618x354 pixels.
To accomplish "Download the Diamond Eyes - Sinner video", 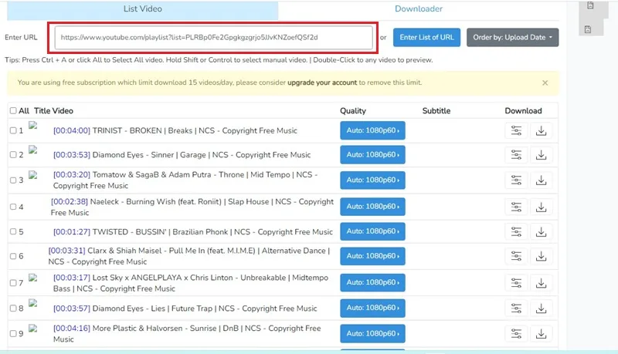I will tap(542, 155).
